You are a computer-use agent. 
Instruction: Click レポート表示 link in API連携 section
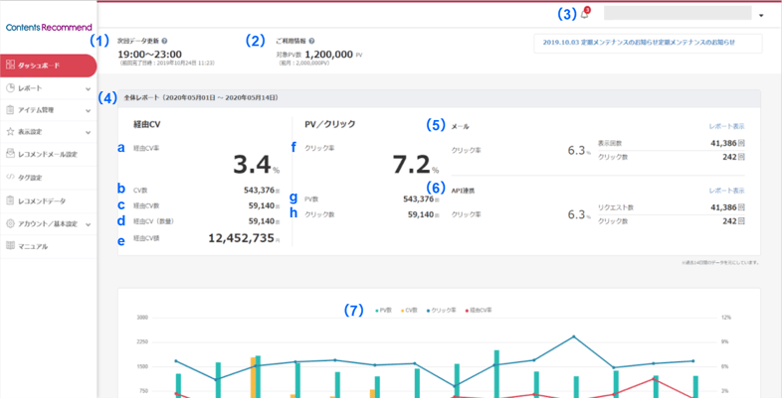coord(727,190)
